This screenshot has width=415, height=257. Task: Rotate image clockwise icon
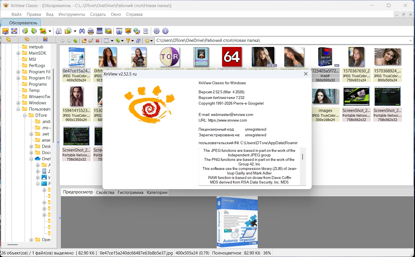(34, 31)
